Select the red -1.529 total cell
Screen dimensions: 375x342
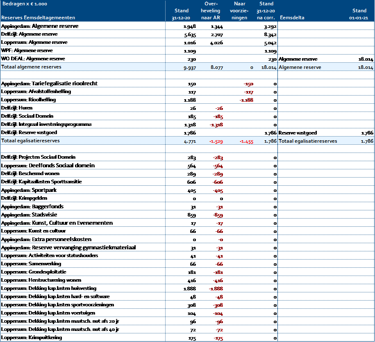click(x=216, y=141)
